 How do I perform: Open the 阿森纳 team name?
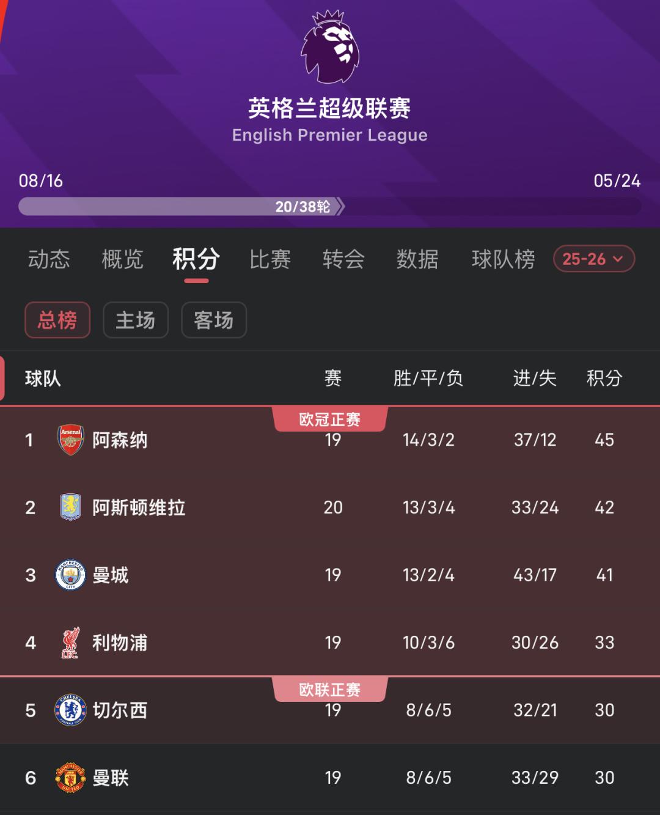click(x=120, y=440)
